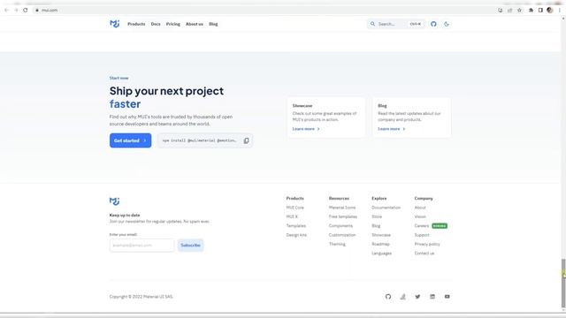Open About footer link
Screen dimensions: 566x318
(420, 208)
